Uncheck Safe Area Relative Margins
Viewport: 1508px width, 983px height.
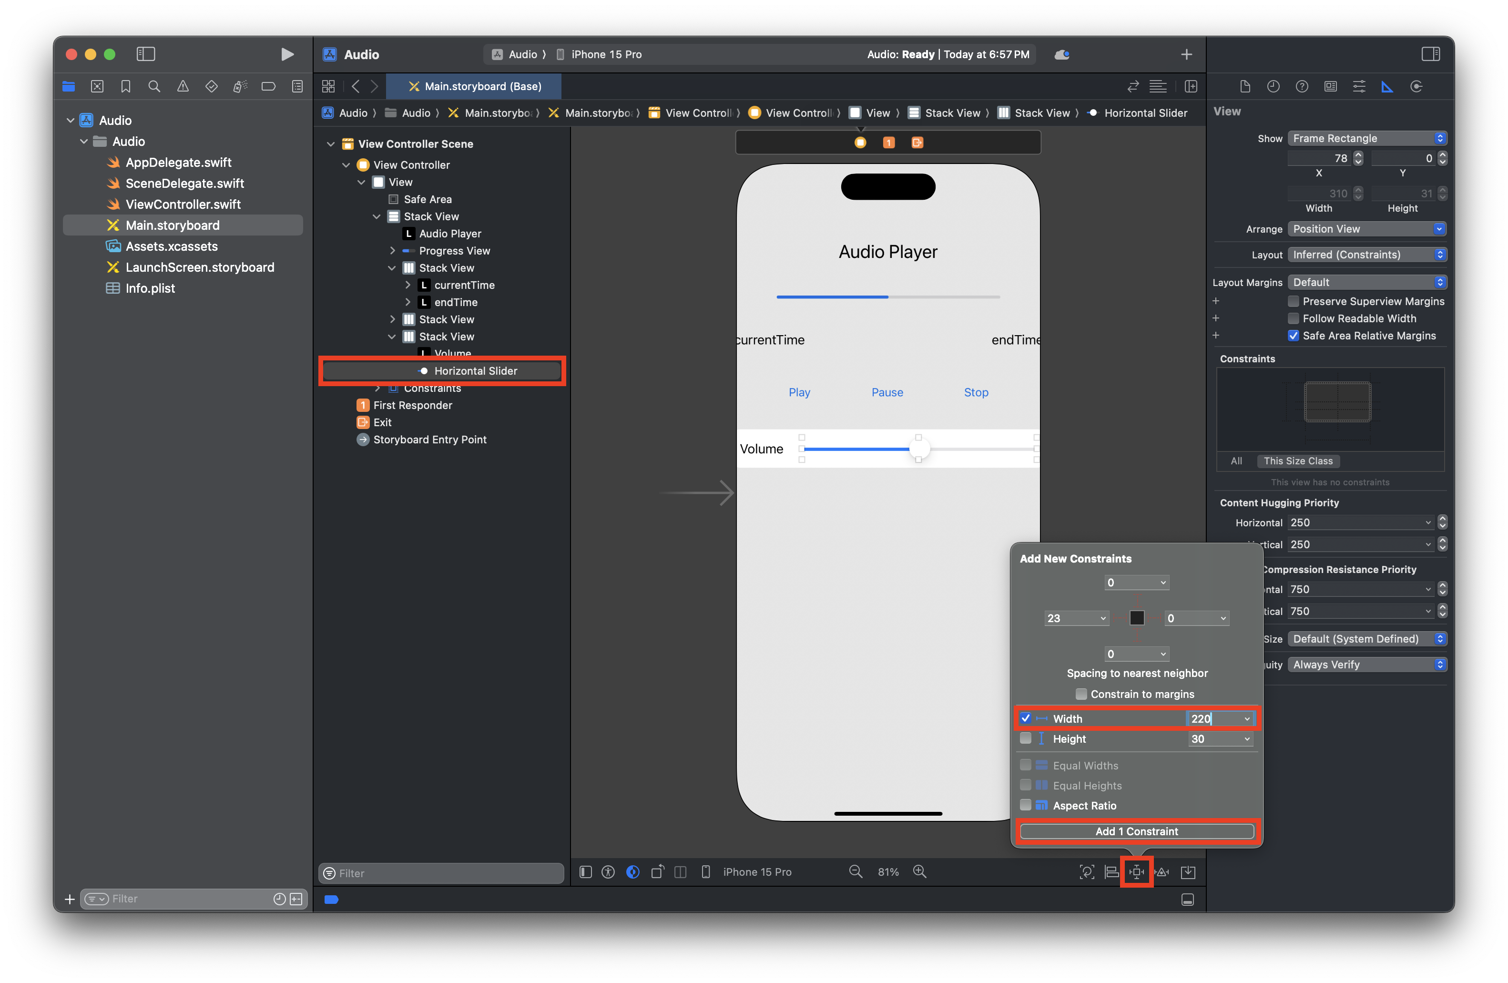click(x=1293, y=336)
